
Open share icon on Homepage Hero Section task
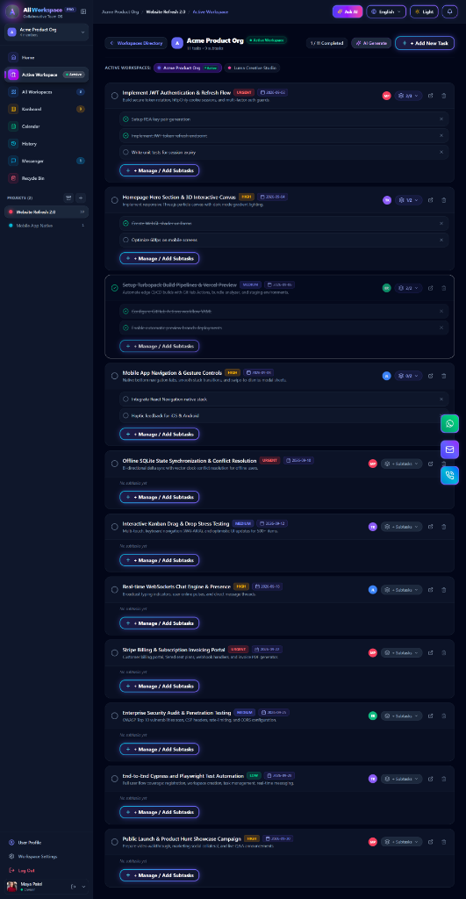pos(431,200)
